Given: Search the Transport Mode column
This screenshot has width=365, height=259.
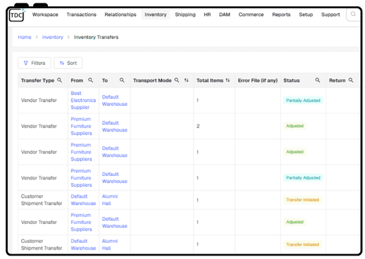Looking at the screenshot, I should pyautogui.click(x=177, y=80).
